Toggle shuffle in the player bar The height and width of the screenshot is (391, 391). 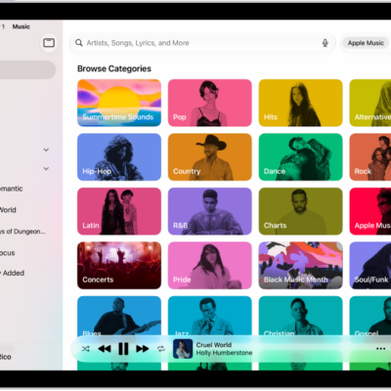point(86,349)
